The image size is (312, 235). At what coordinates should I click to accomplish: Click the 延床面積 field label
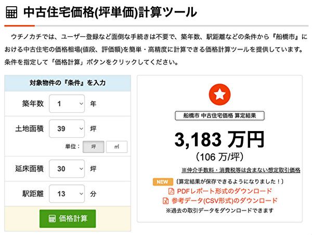click(30, 169)
